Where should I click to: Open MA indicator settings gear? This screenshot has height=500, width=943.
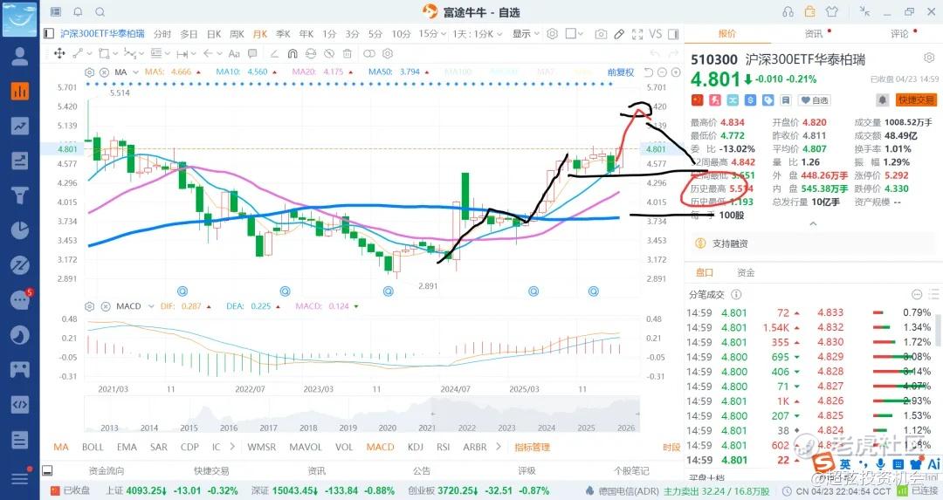[x=90, y=72]
